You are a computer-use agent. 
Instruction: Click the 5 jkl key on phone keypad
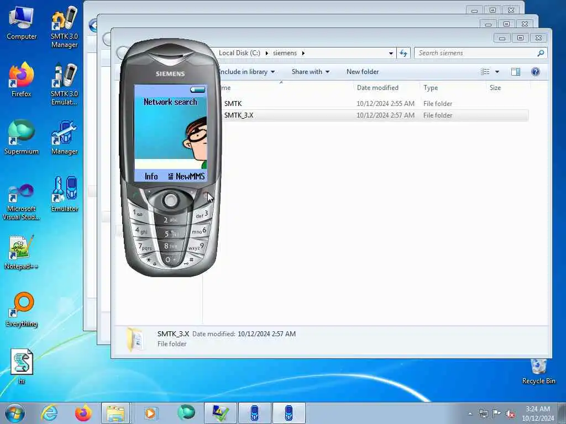[x=171, y=234]
